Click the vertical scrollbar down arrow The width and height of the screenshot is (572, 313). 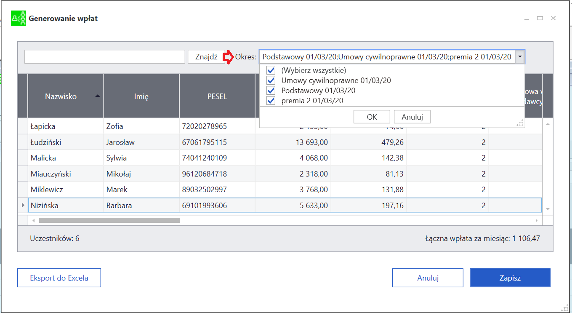coord(548,209)
